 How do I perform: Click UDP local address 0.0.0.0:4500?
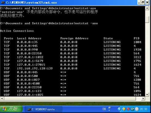click(x=28, y=84)
